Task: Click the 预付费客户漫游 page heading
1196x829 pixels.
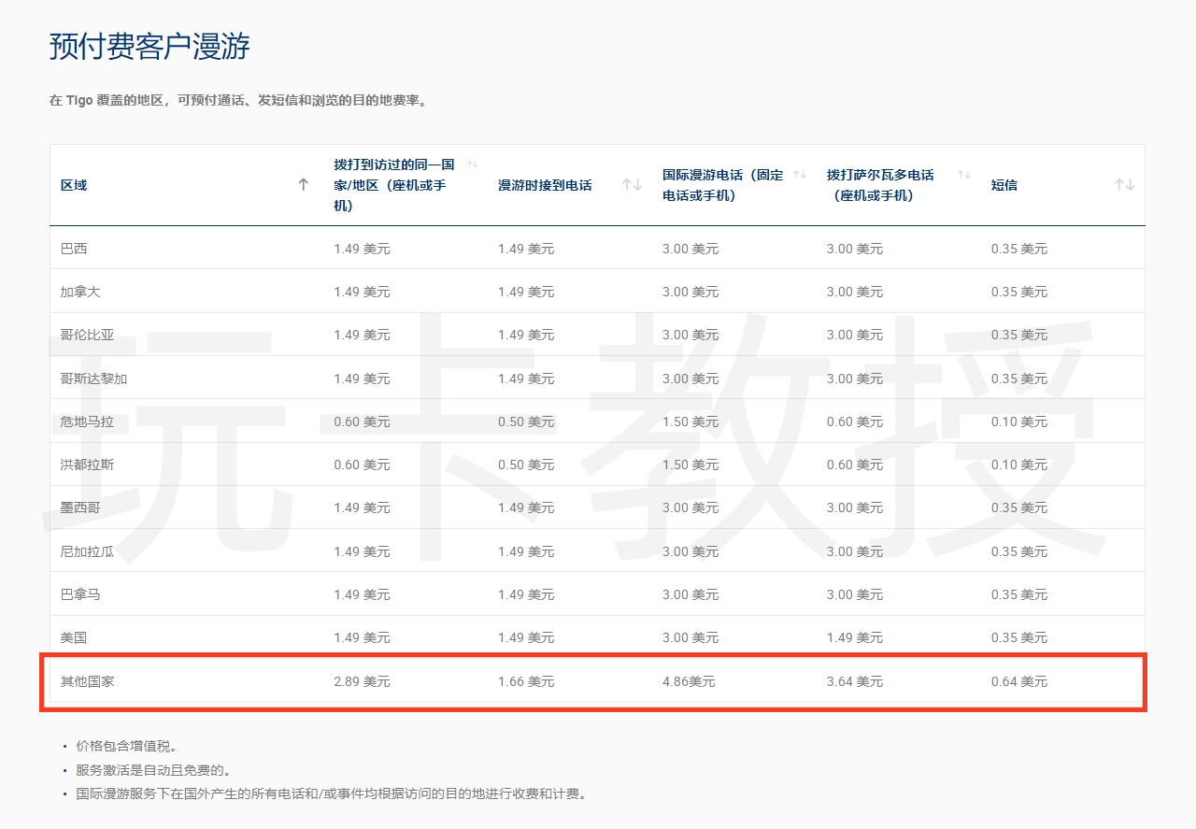Action: [x=149, y=46]
